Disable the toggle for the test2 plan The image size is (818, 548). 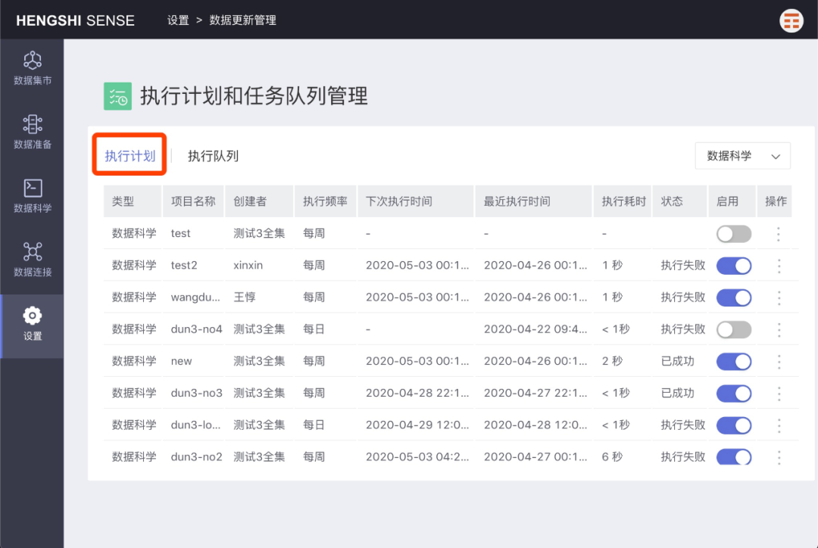point(733,265)
